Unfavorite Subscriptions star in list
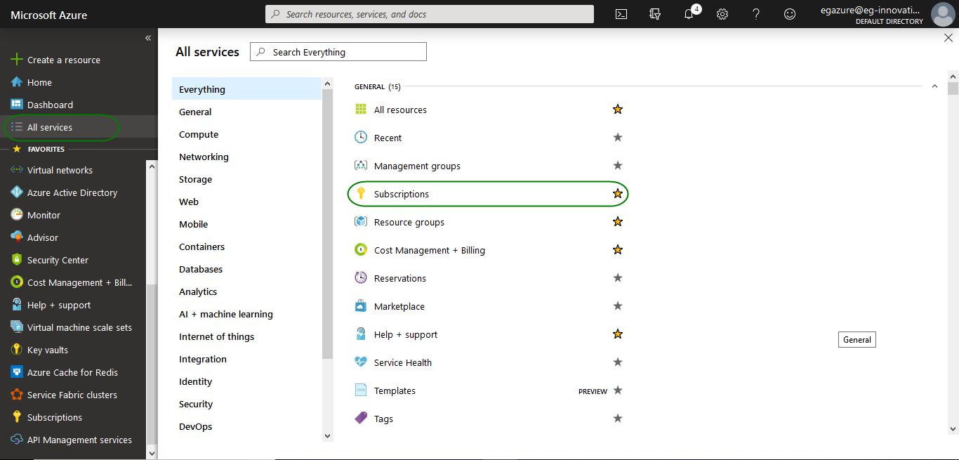This screenshot has height=460, width=959. (618, 193)
